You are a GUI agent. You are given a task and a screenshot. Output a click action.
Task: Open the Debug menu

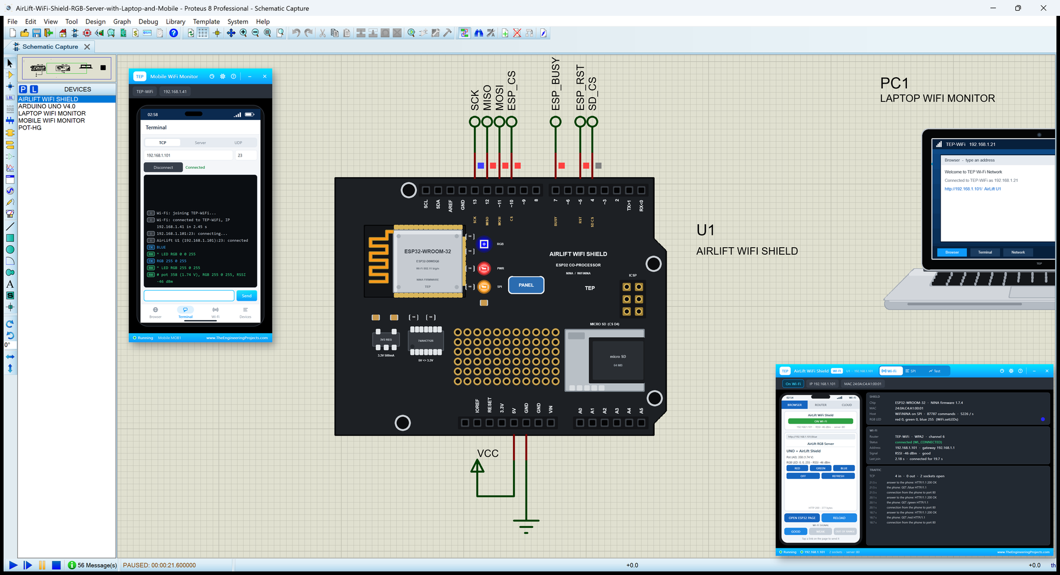148,22
